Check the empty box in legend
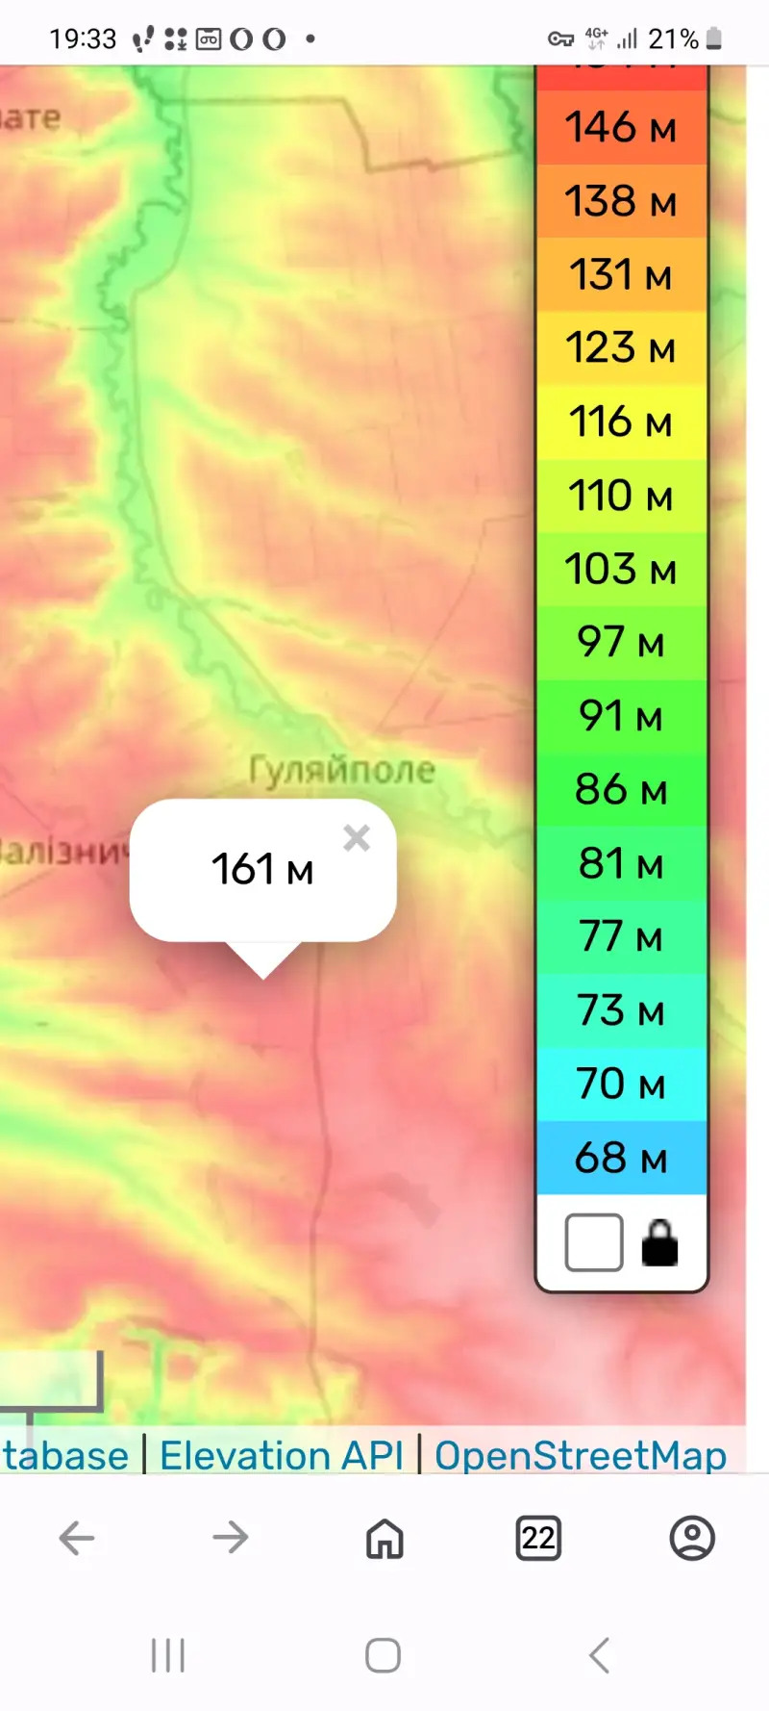Viewport: 769px width, 1711px height. tap(594, 1242)
